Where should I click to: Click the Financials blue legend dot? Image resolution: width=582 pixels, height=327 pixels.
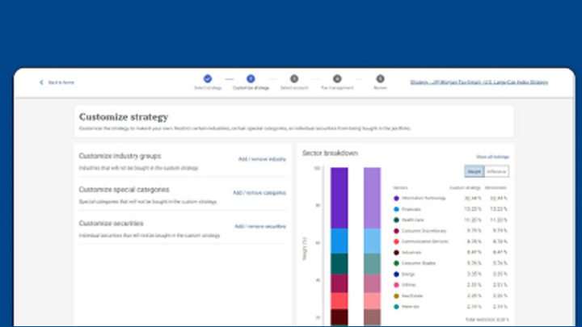pyautogui.click(x=396, y=208)
